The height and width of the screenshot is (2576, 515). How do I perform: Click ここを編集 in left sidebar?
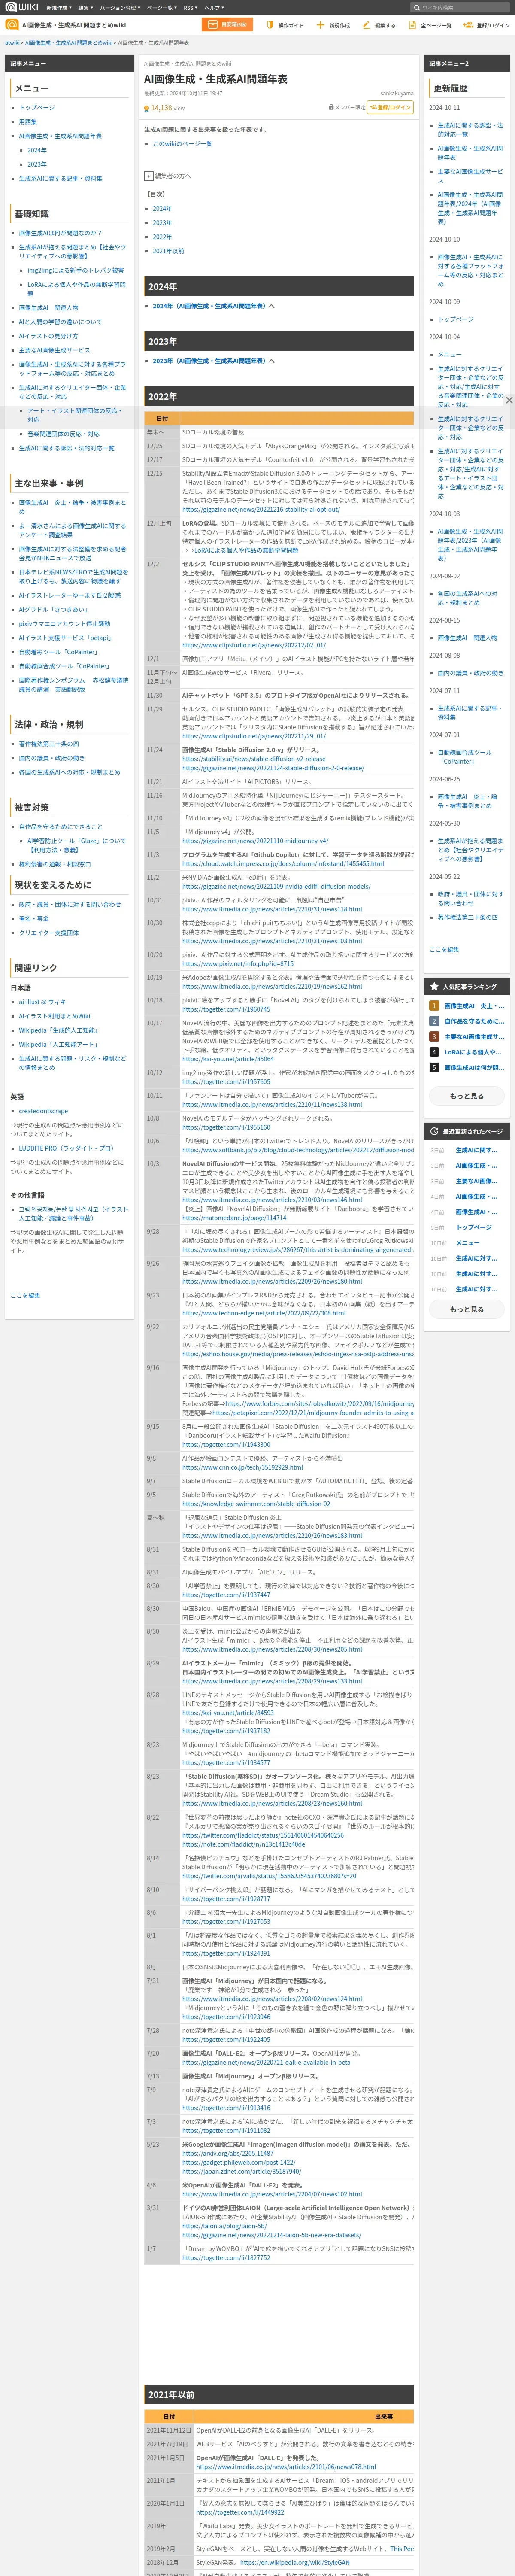click(25, 1295)
